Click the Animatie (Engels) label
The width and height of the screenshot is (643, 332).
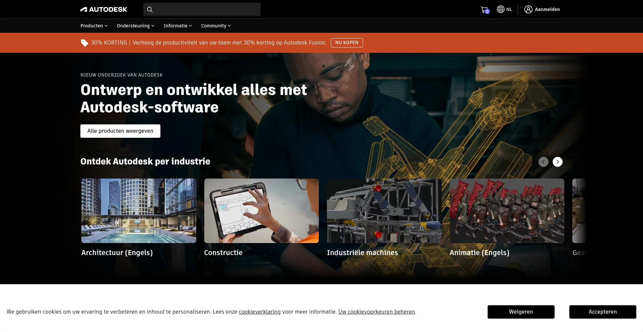coord(479,253)
